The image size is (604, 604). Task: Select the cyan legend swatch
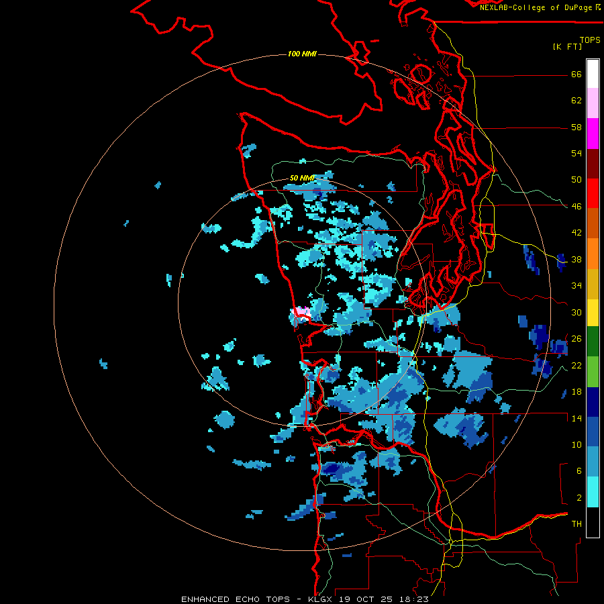(x=593, y=492)
